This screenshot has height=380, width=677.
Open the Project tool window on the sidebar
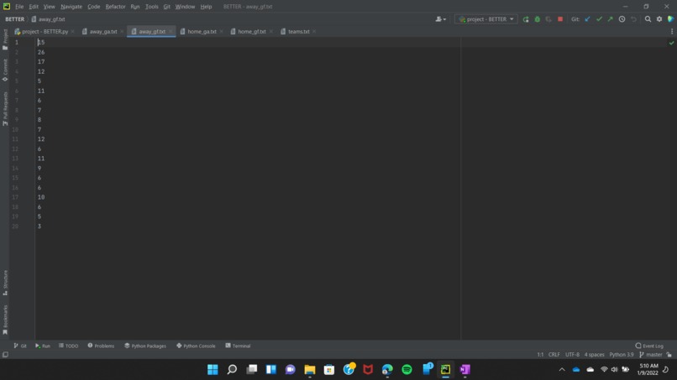[5, 39]
